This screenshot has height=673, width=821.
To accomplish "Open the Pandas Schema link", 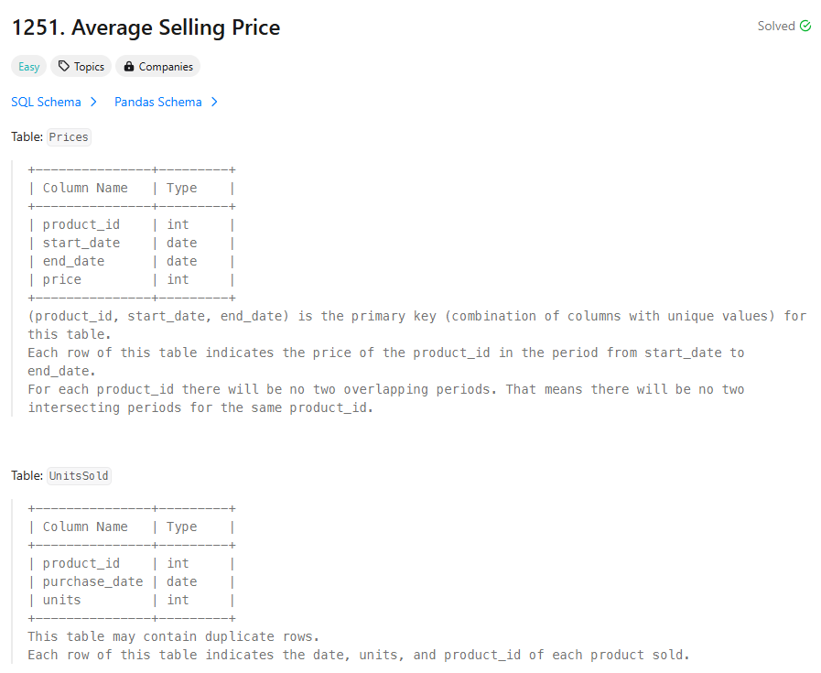I will [157, 103].
